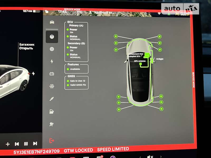The height and width of the screenshot is (158, 211).
Task: Tap the charge port lightning icon near car
Action: tap(33, 73)
